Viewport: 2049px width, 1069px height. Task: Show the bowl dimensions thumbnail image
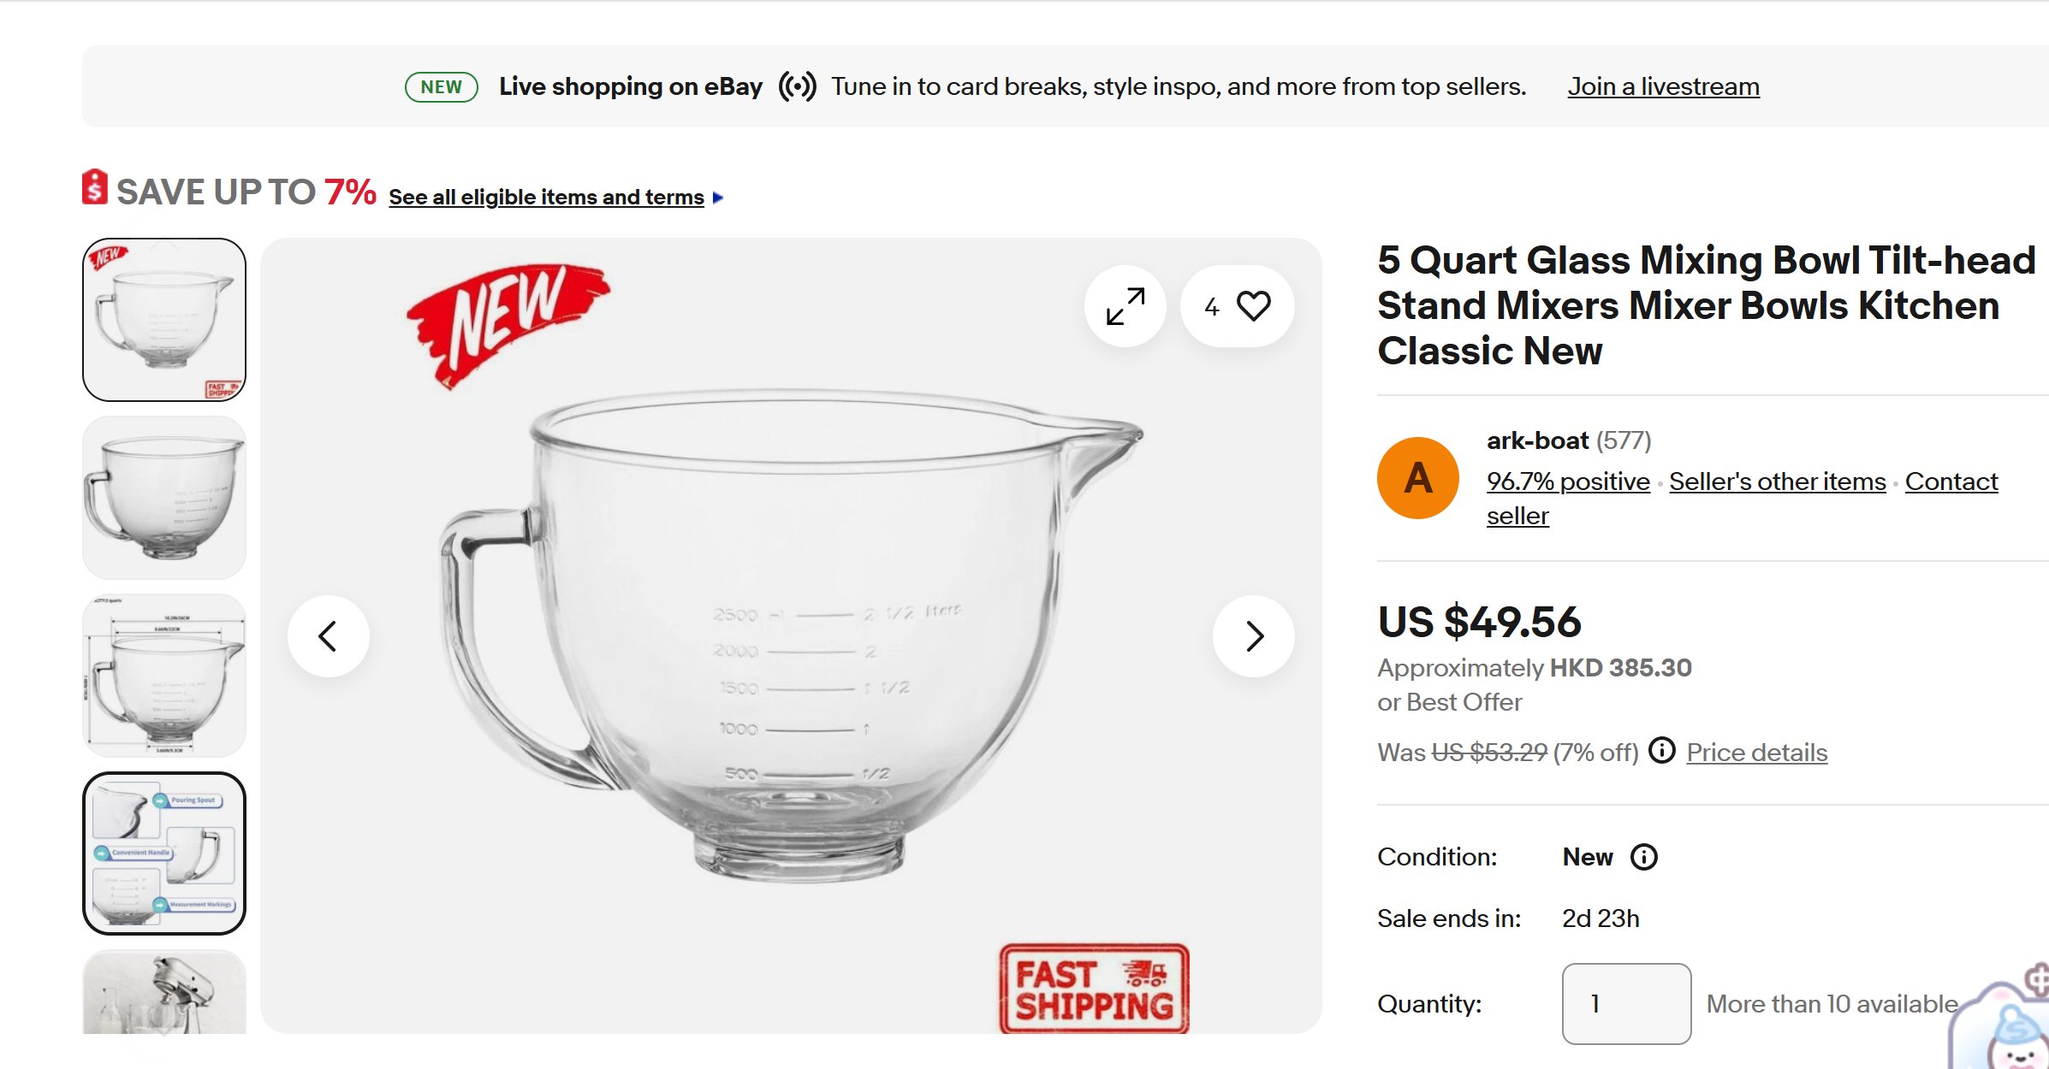pos(164,676)
